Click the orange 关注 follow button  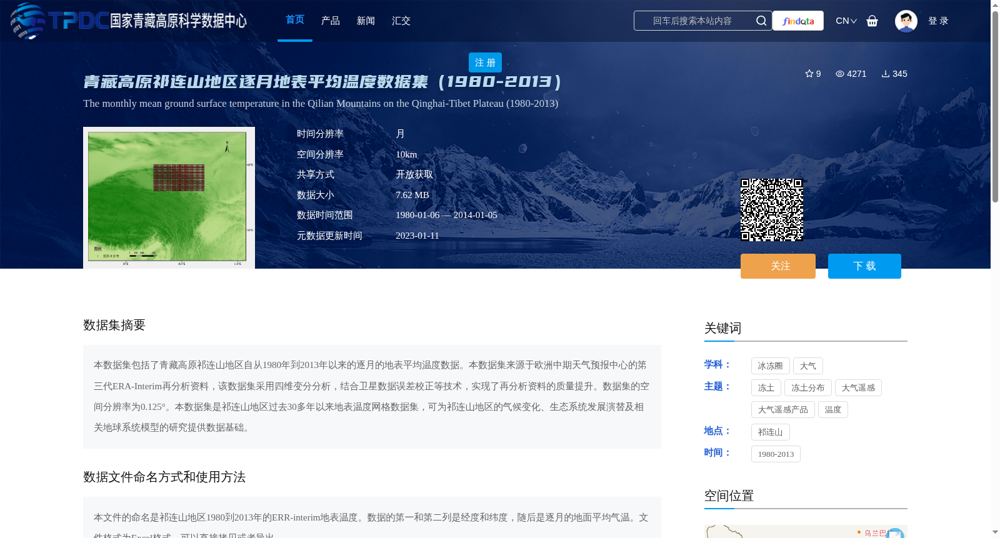pyautogui.click(x=778, y=266)
